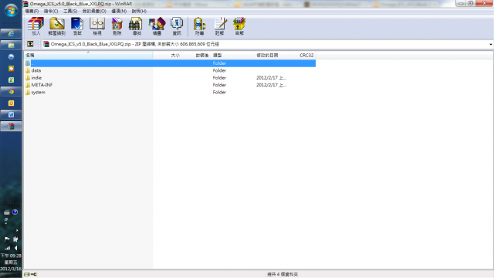Click the volume speaker tray icon

(x=15, y=248)
